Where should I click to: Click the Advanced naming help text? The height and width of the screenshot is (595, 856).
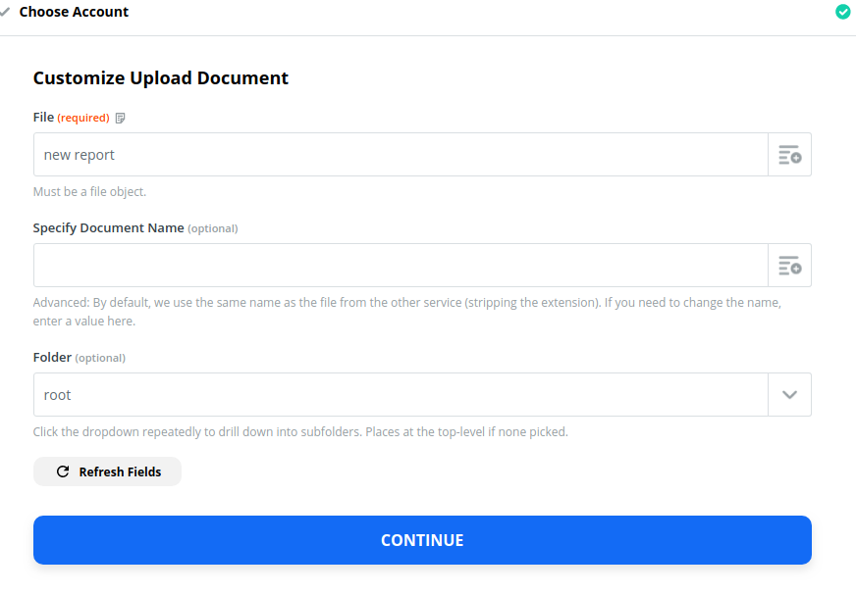407,312
